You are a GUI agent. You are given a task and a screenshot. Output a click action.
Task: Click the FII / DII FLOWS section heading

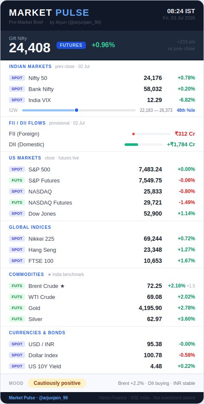27,123
